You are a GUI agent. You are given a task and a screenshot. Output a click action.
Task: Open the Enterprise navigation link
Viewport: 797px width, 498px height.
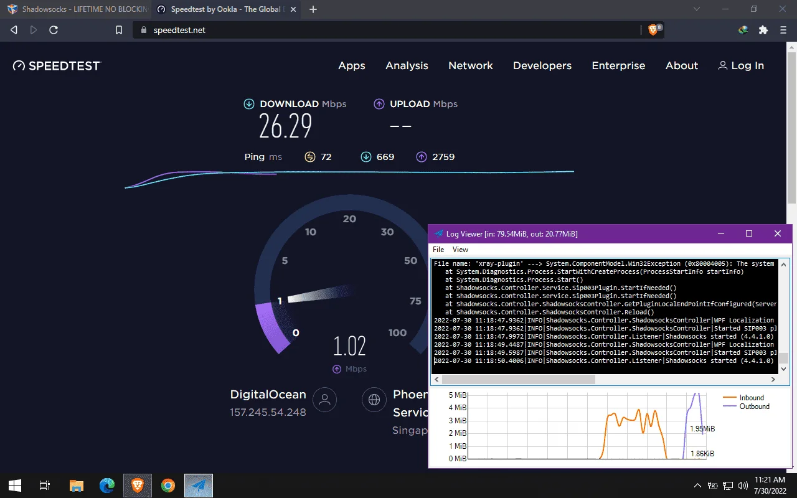[618, 65]
